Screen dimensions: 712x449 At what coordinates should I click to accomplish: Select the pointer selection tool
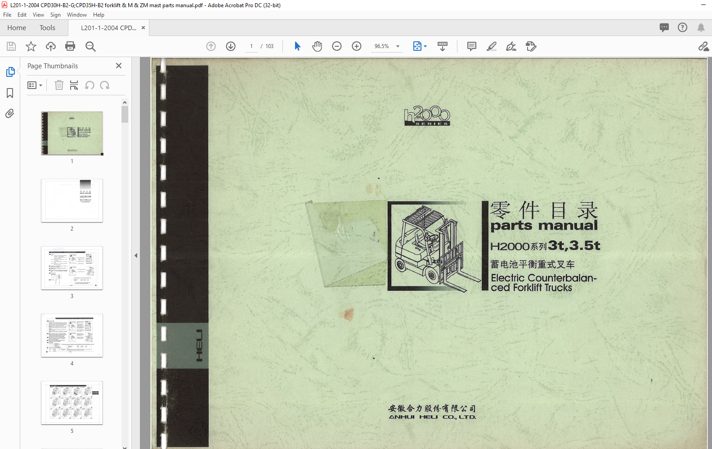click(297, 46)
